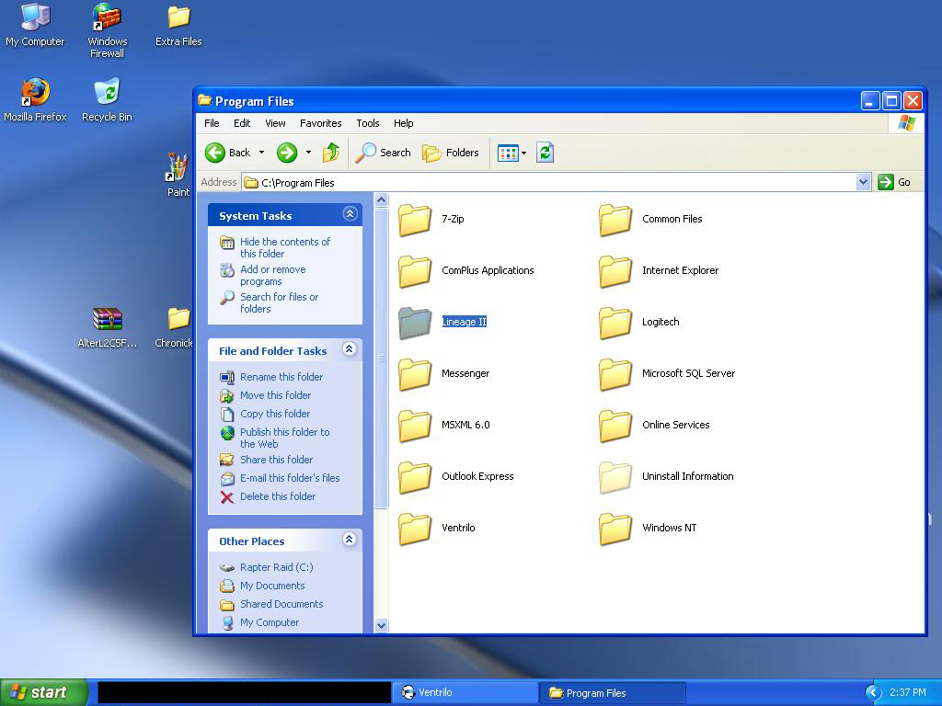Click Search for files or folders link

(279, 302)
